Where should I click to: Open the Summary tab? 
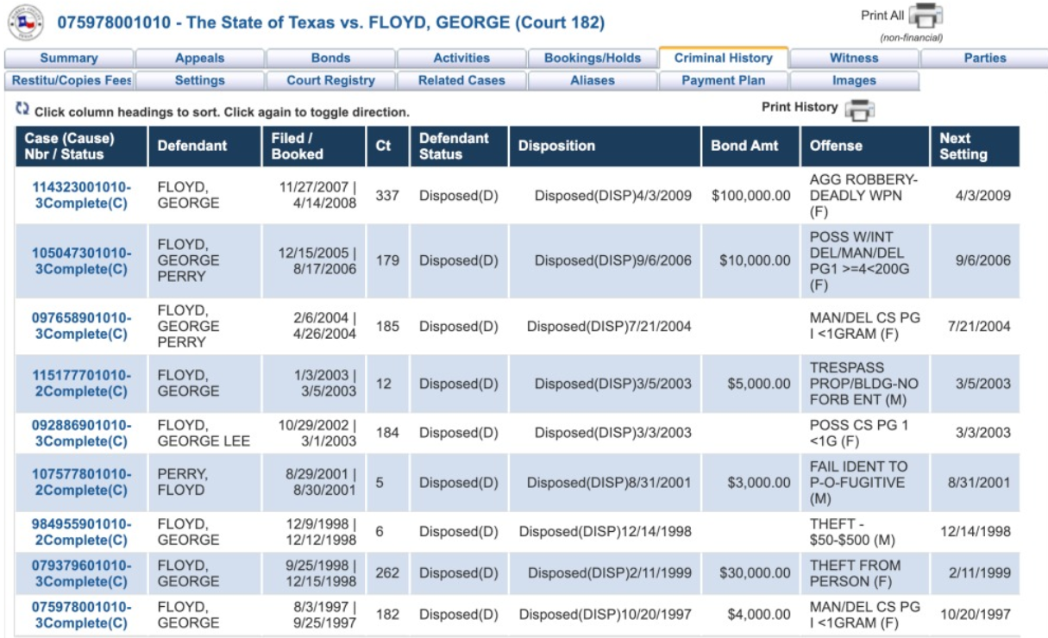[69, 59]
